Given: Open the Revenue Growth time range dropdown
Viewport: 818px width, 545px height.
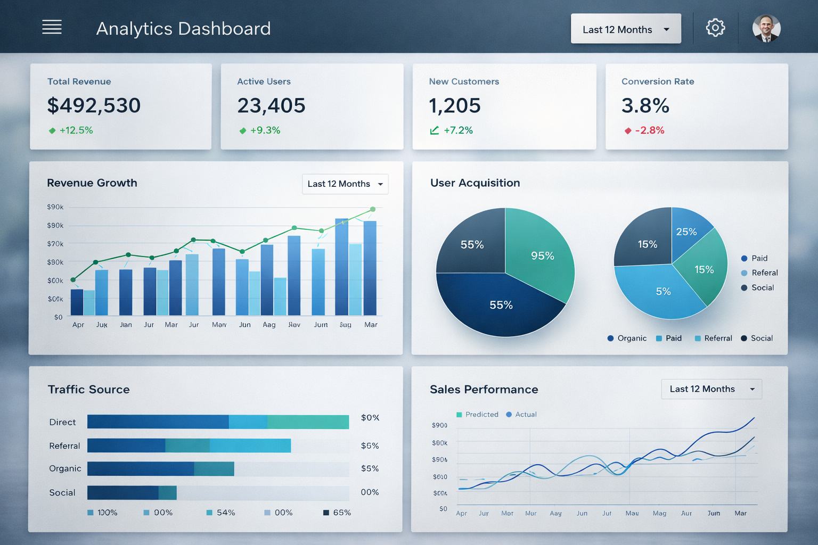Looking at the screenshot, I should point(345,184).
